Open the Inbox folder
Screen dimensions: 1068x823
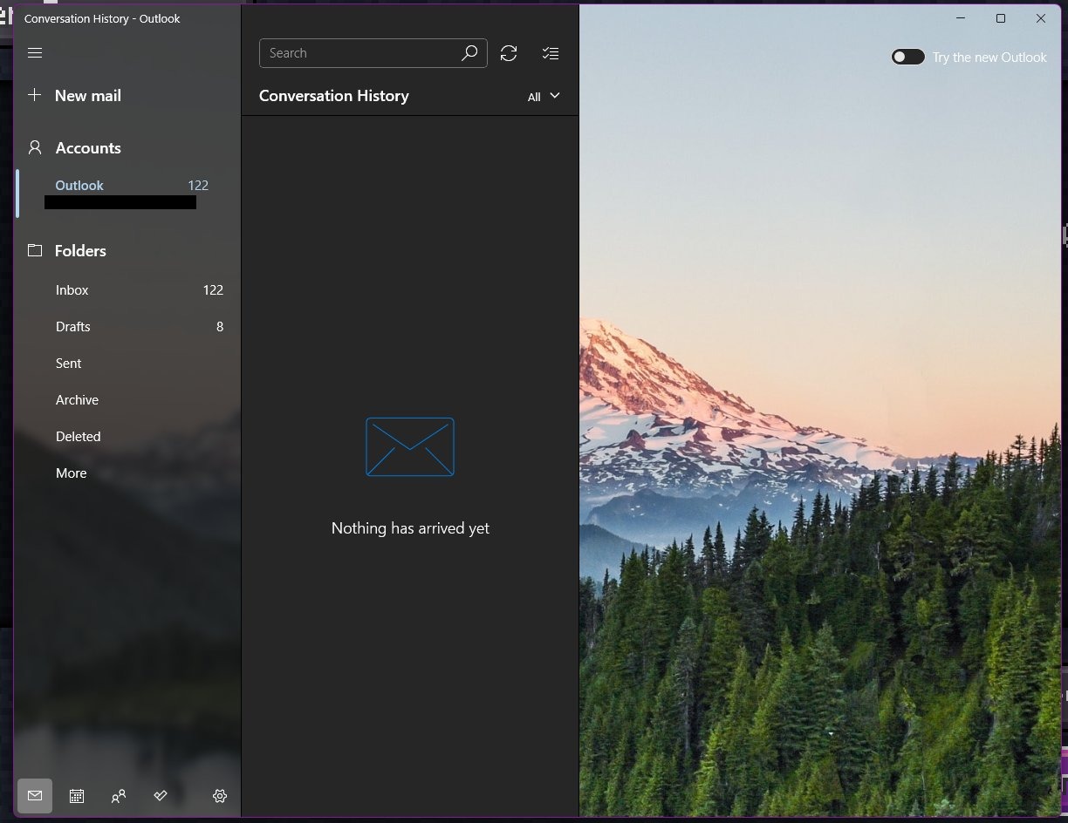pos(72,290)
